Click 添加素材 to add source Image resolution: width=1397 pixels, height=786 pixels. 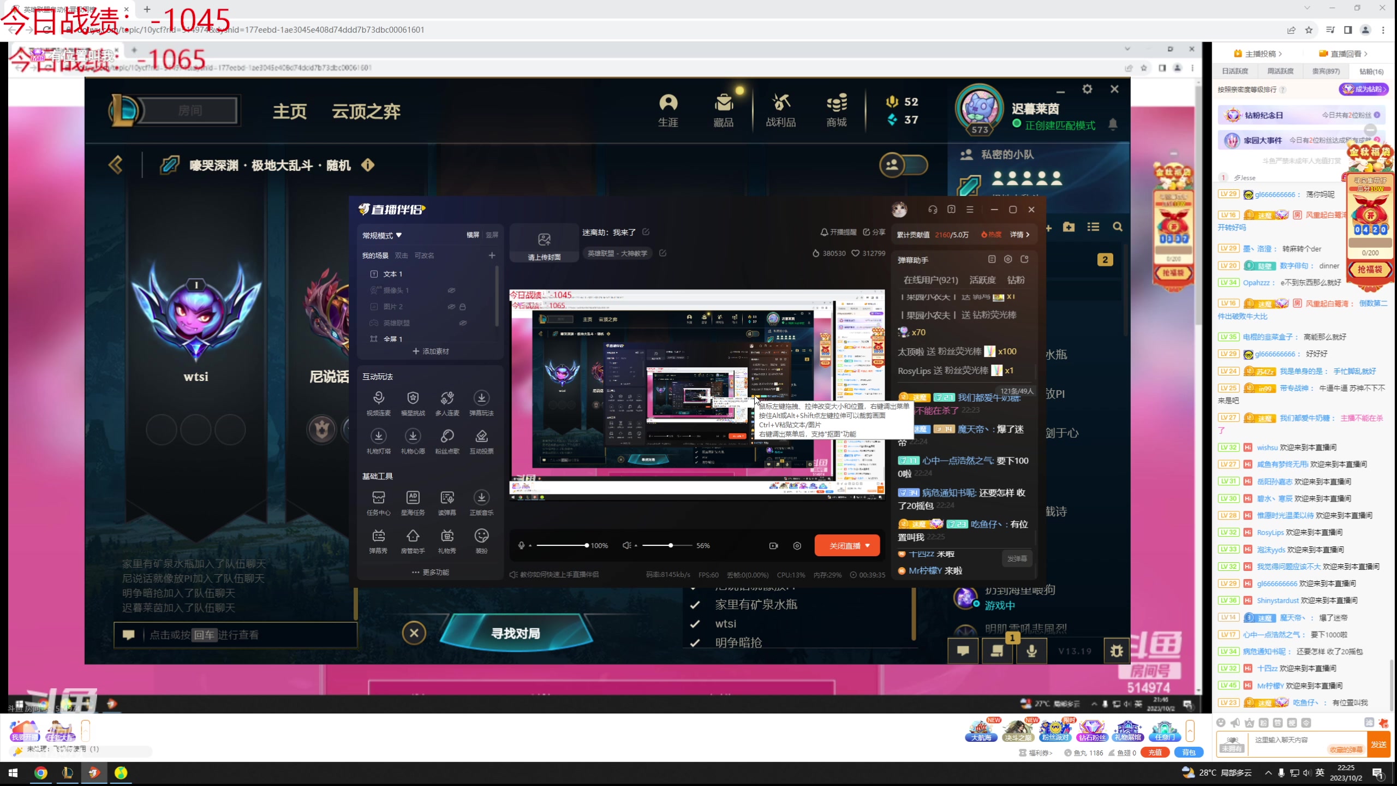431,352
